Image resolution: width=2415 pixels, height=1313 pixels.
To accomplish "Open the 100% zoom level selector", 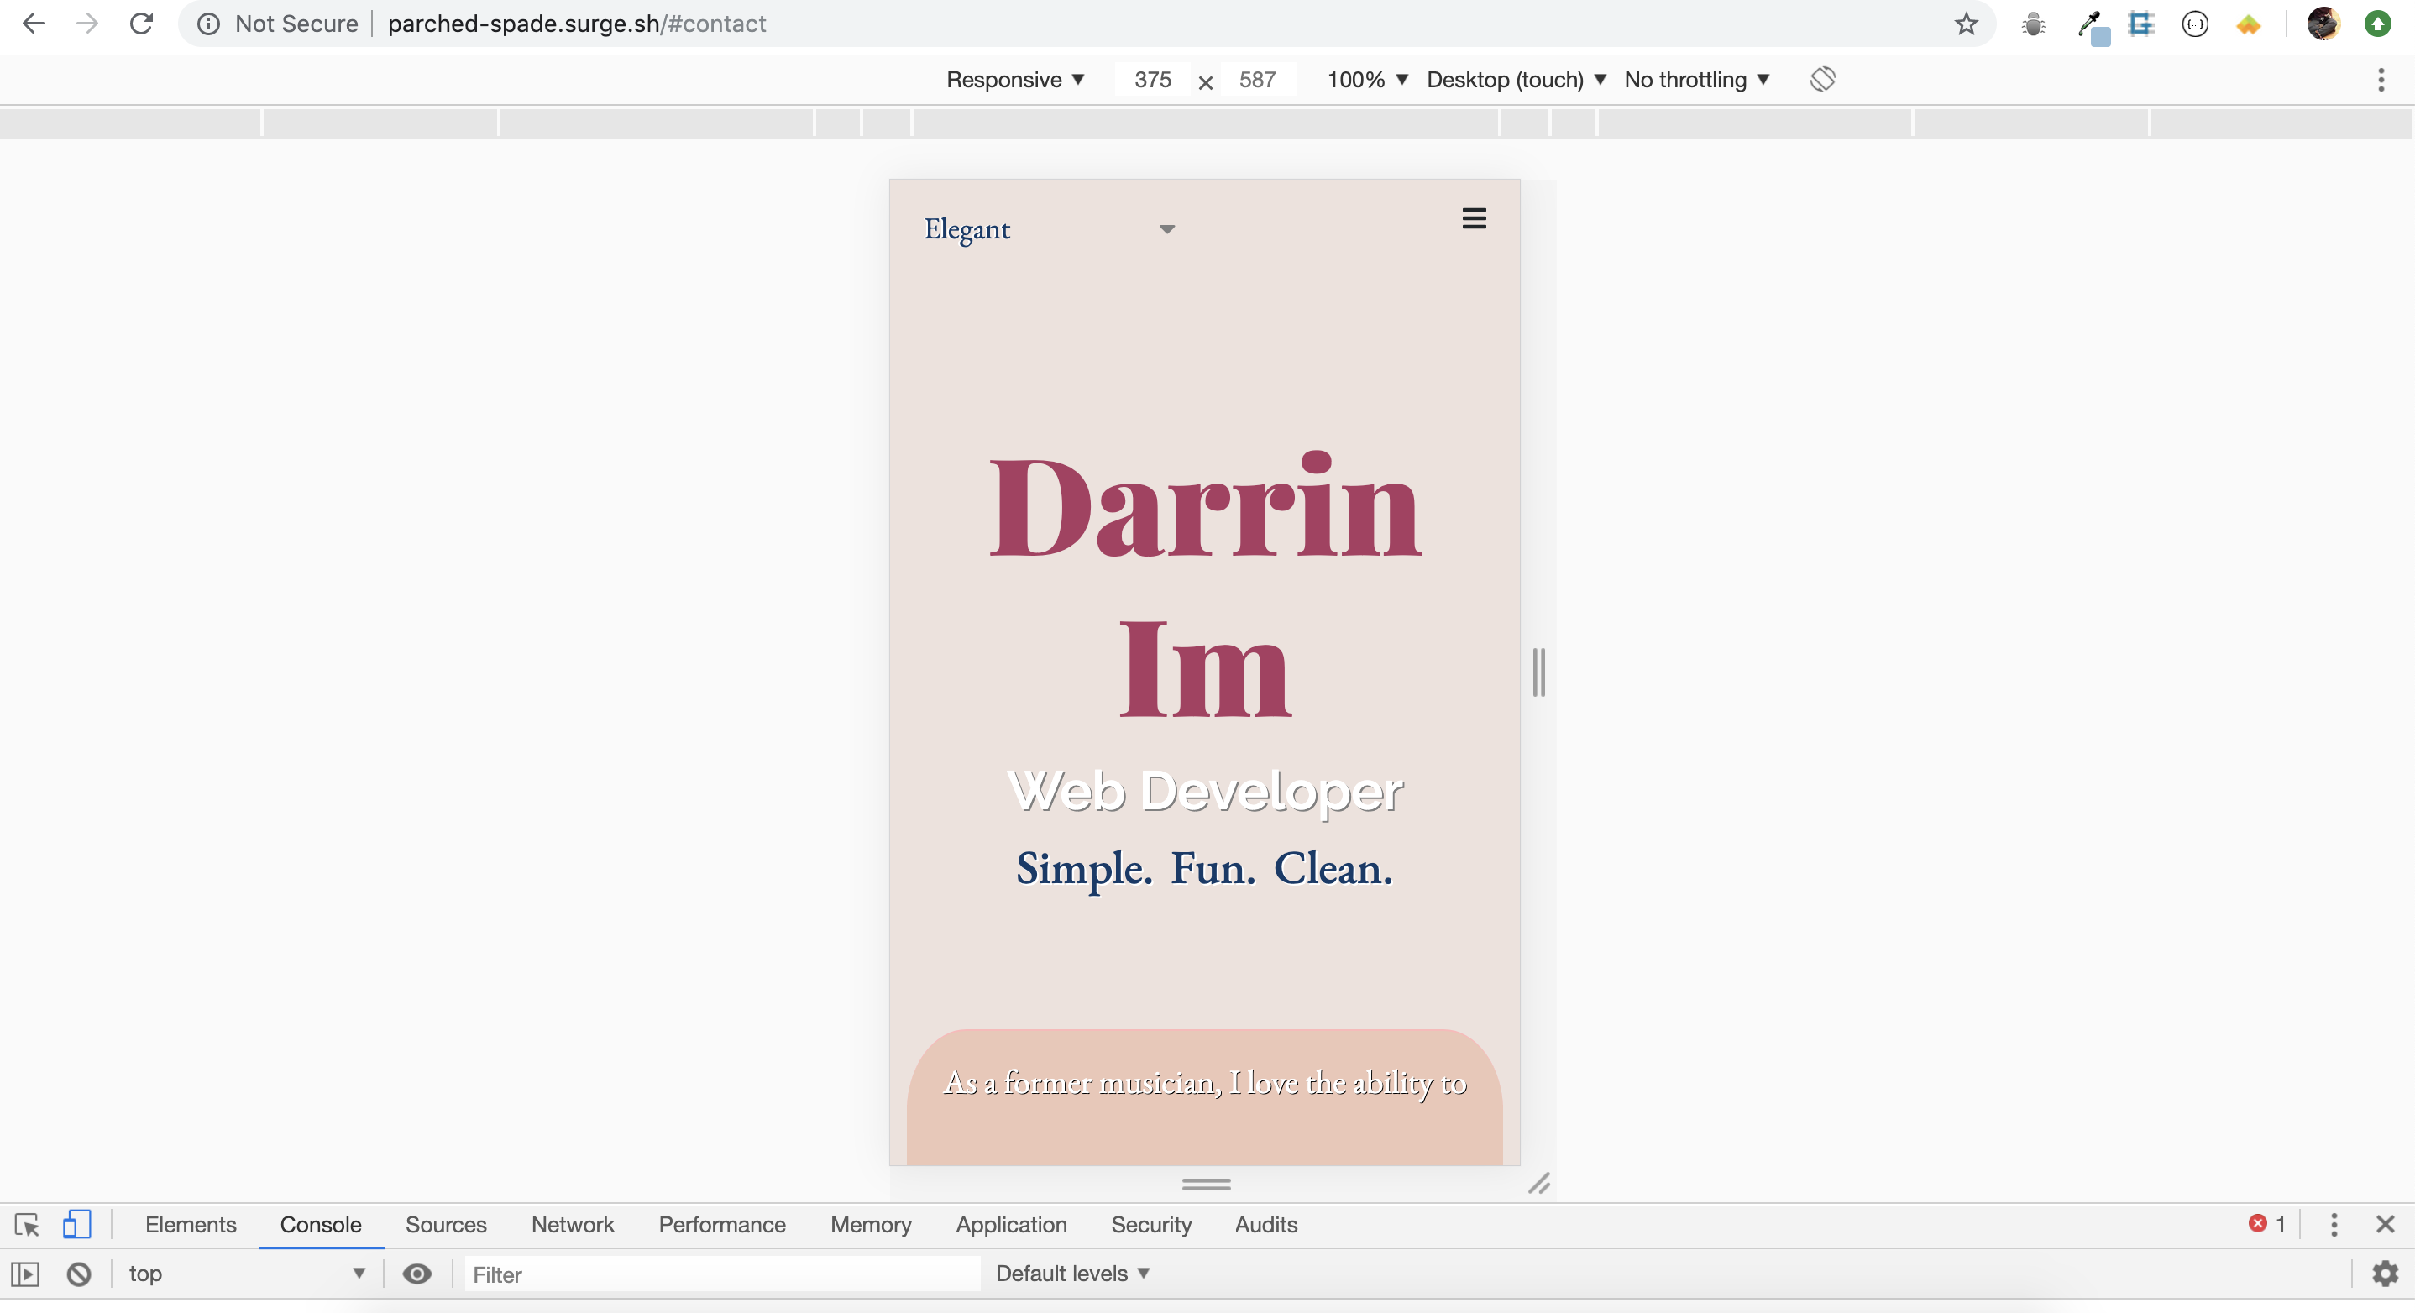I will [1364, 80].
